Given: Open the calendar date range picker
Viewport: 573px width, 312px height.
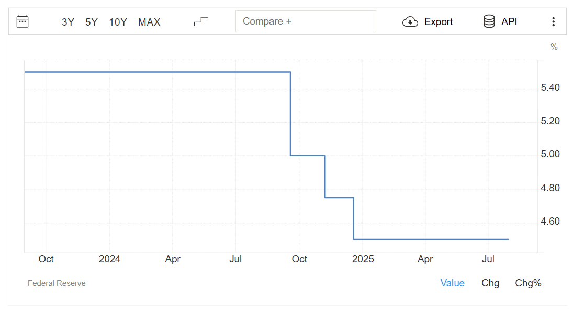Looking at the screenshot, I should point(23,21).
